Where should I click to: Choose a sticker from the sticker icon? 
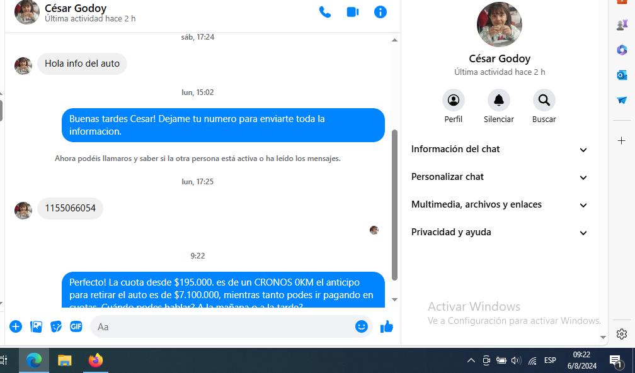tap(56, 326)
